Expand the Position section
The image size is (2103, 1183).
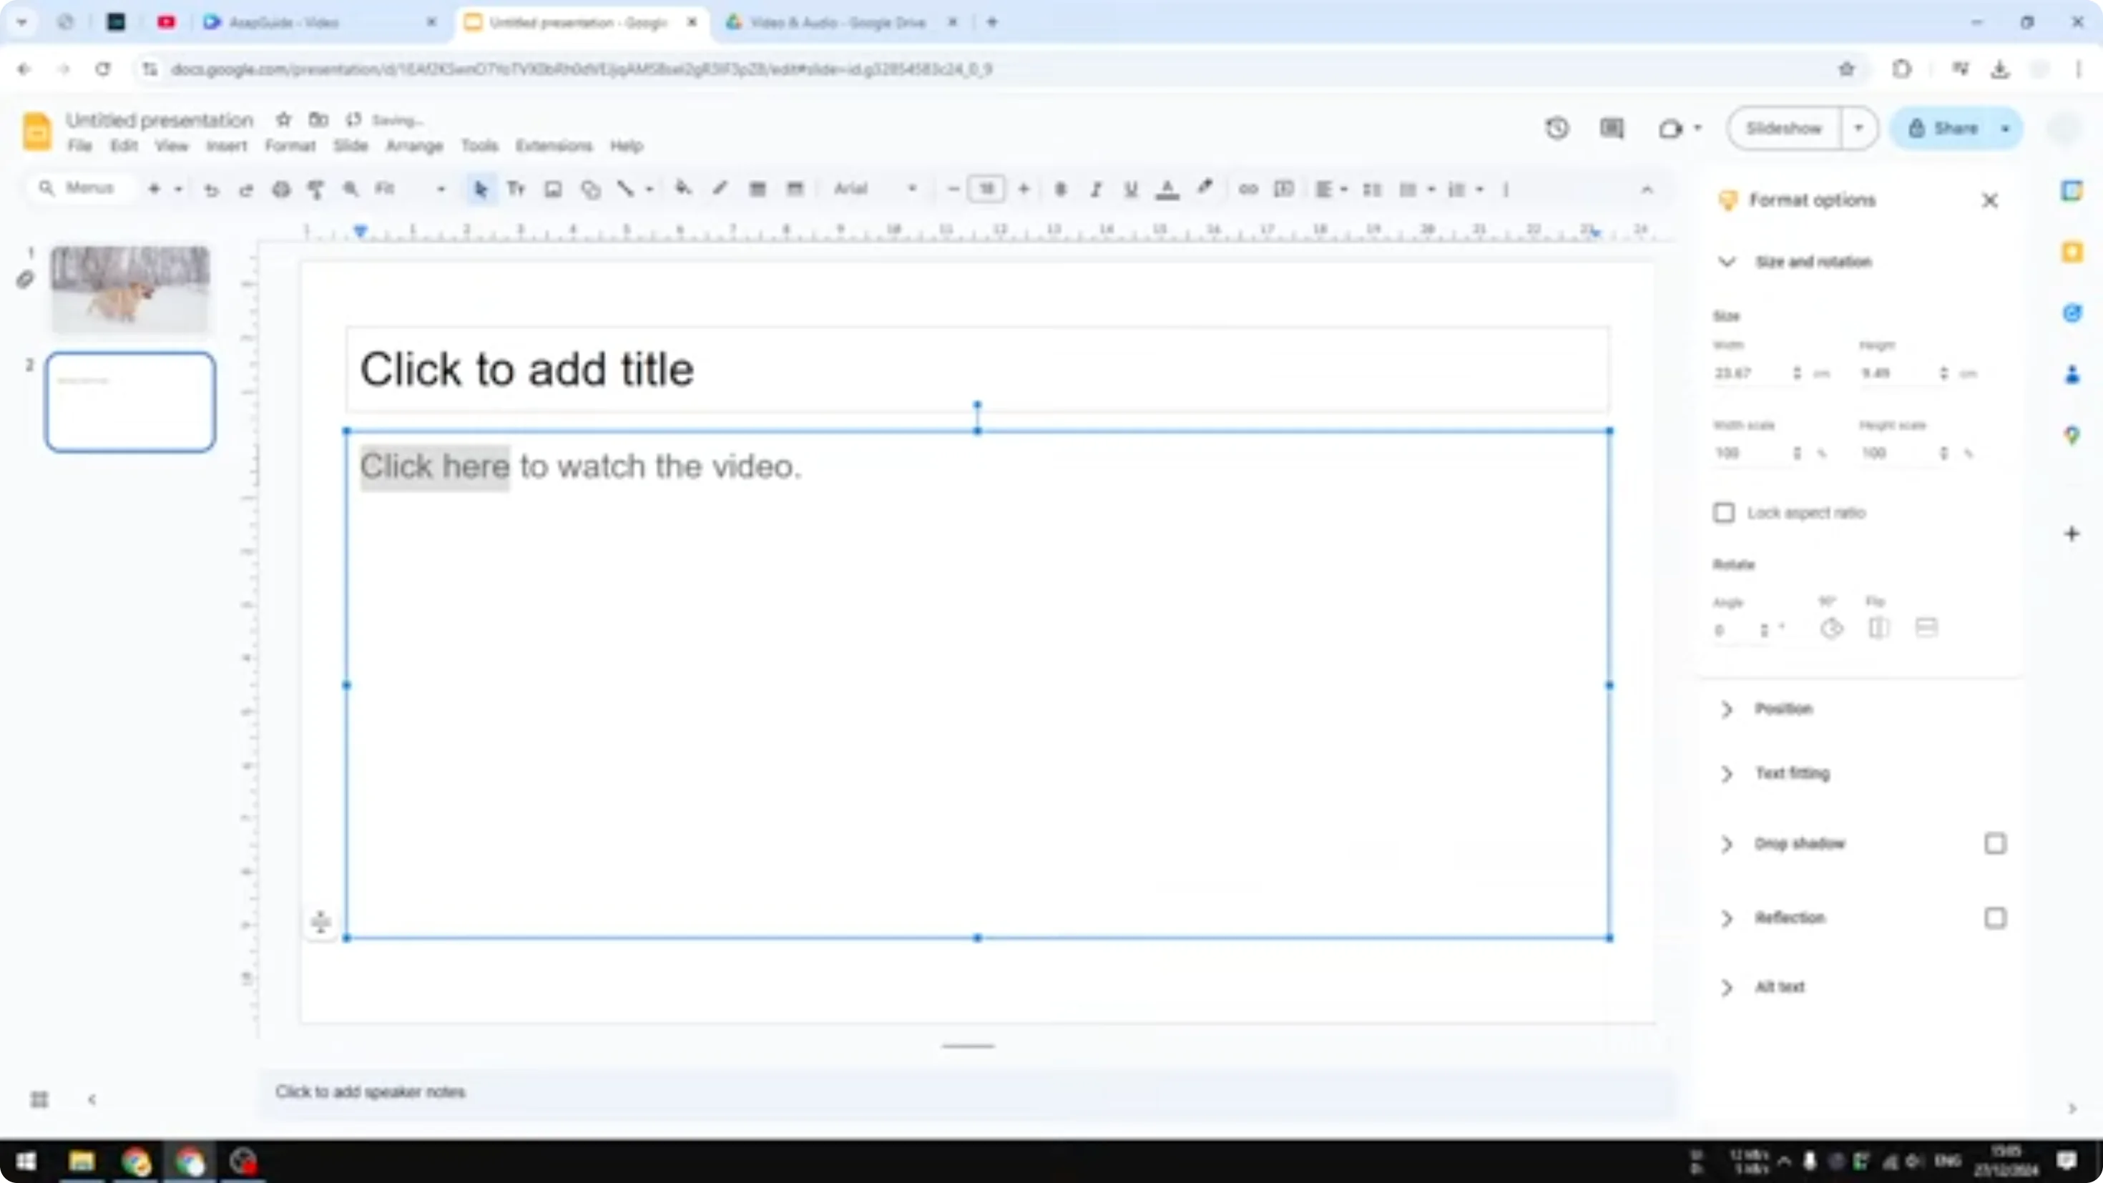click(1726, 709)
